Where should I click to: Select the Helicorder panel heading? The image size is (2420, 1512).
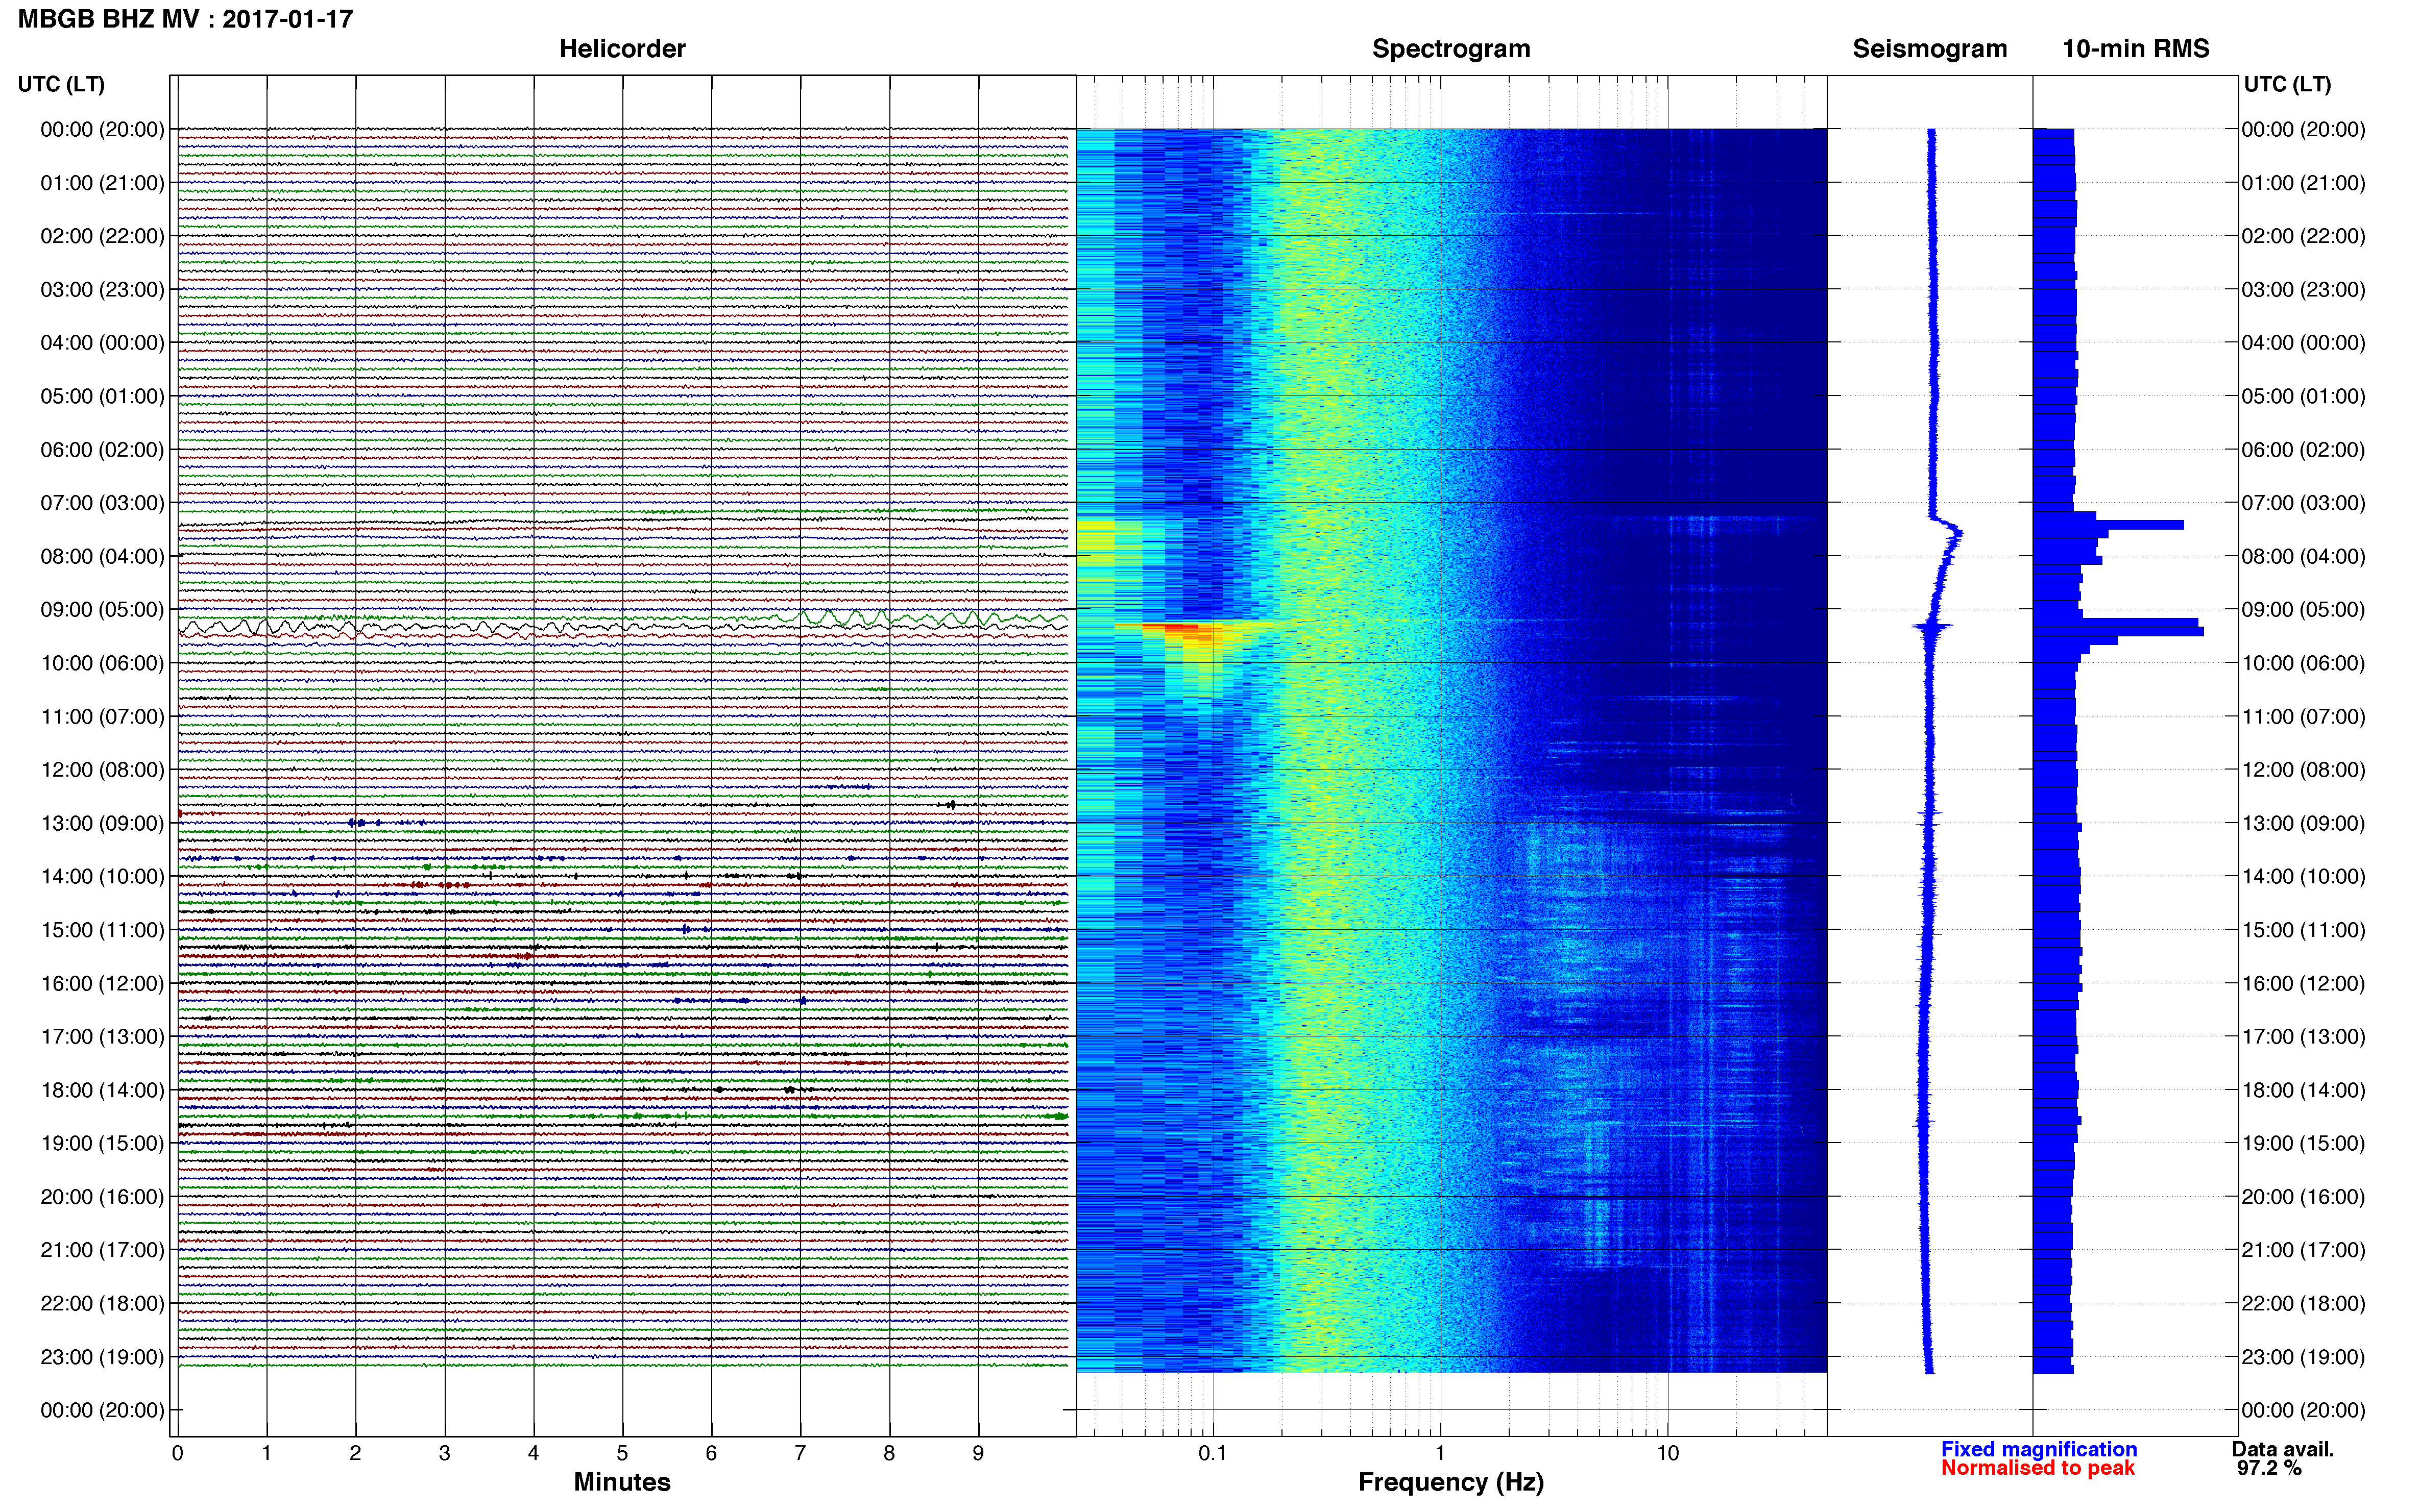pyautogui.click(x=622, y=49)
